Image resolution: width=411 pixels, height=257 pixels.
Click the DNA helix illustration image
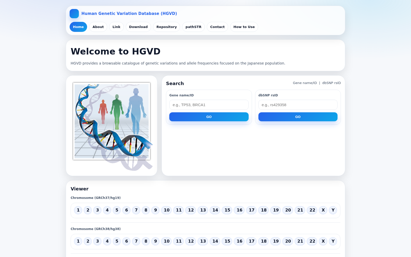[x=112, y=126]
